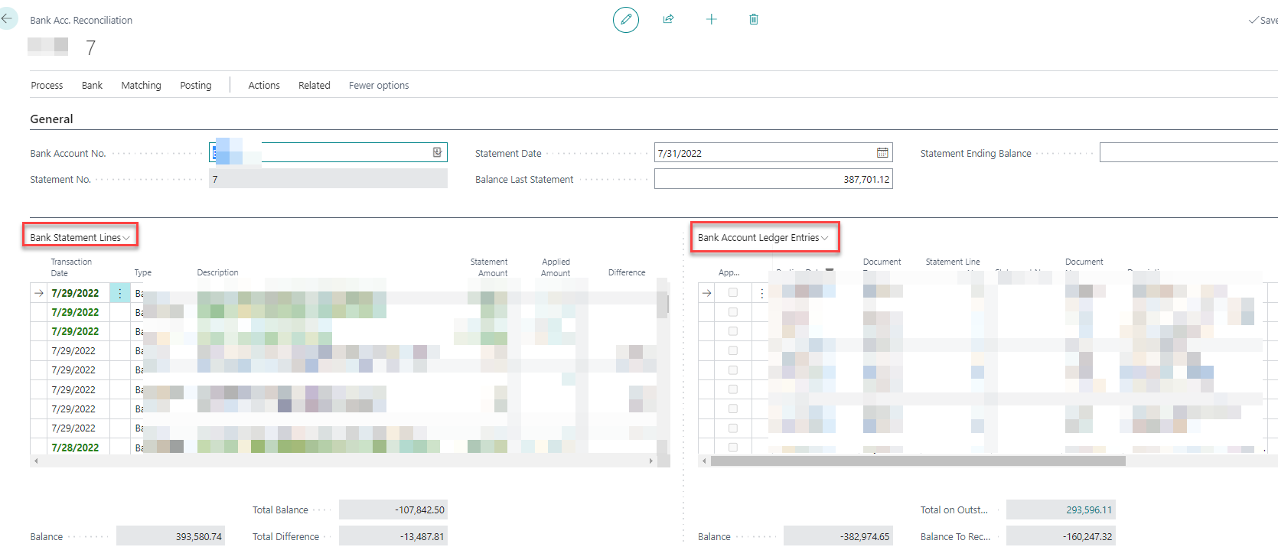Image resolution: width=1278 pixels, height=560 pixels.
Task: Click filter icon in ledger entries column header
Action: (x=830, y=271)
